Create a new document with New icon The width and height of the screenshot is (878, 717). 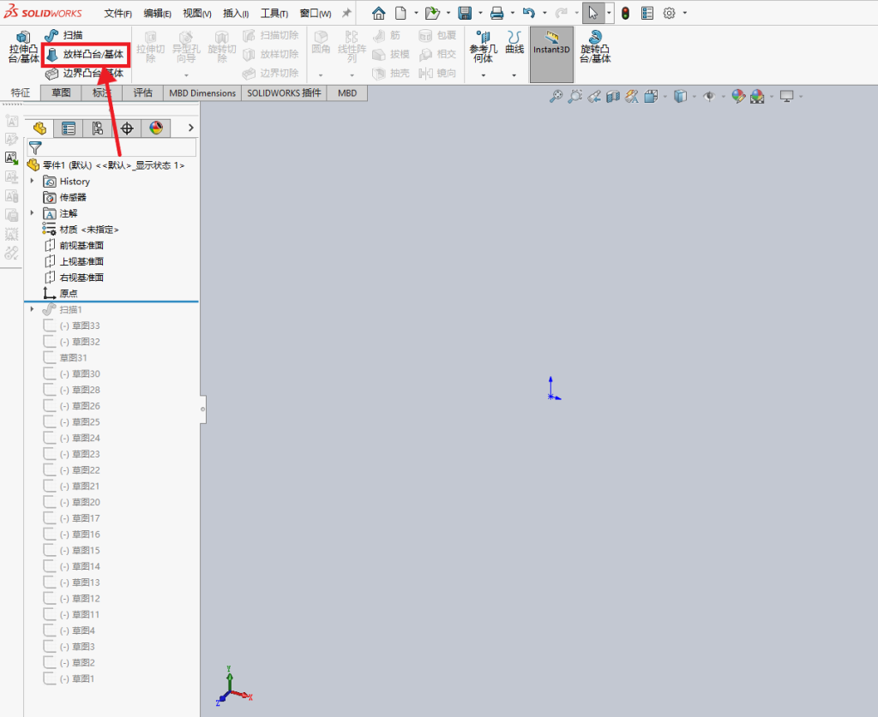[x=400, y=13]
